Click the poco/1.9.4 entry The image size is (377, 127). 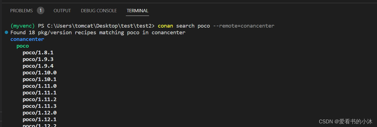pyautogui.click(x=38, y=66)
